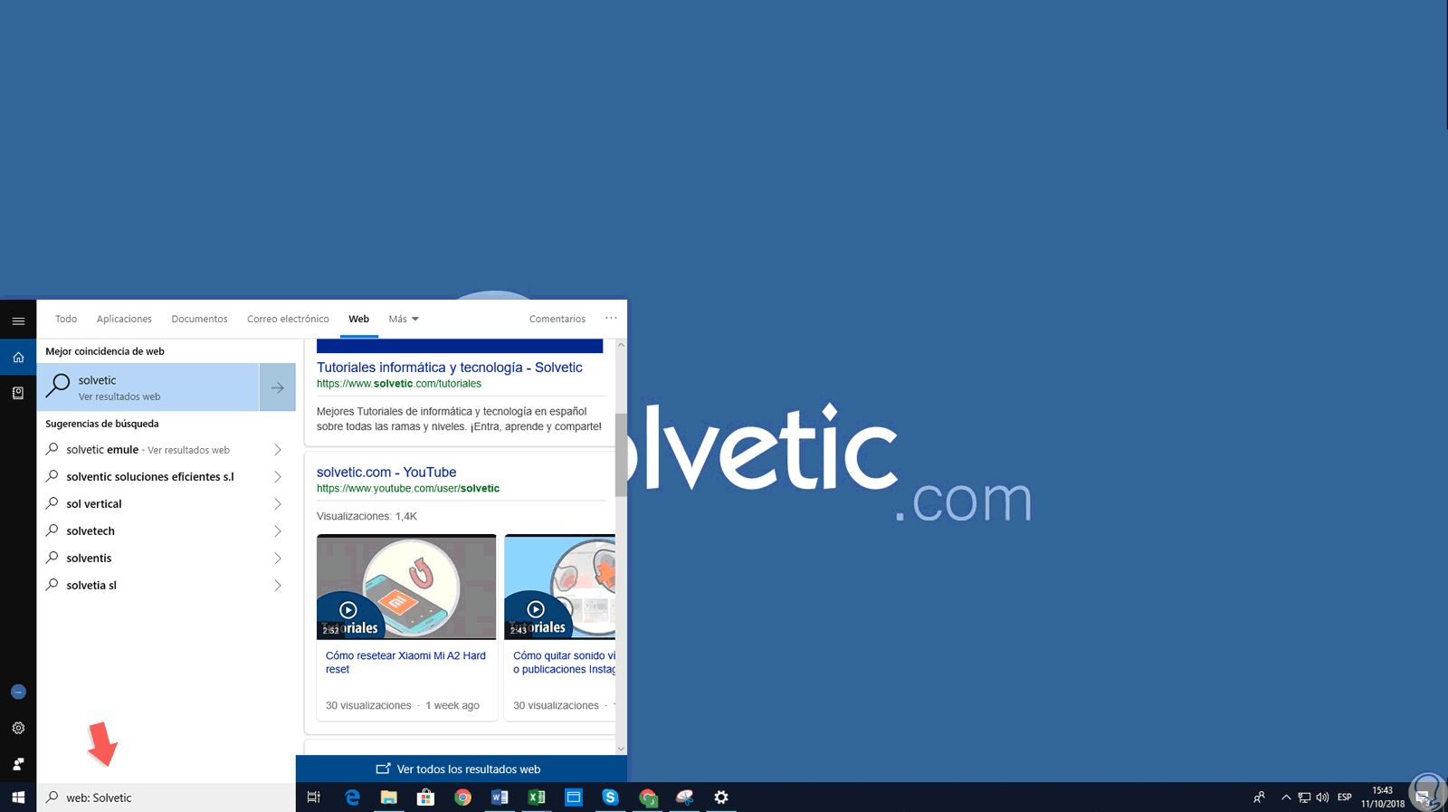1448x812 pixels.
Task: Click the Xiaomi phone video thumbnail
Action: pyautogui.click(x=406, y=587)
